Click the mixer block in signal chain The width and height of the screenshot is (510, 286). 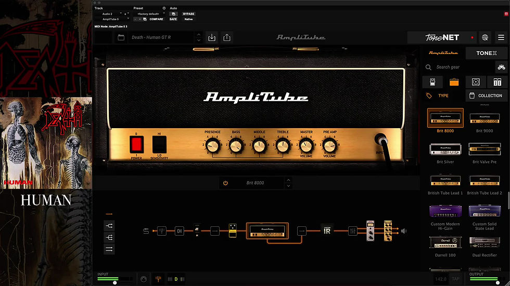pyautogui.click(x=353, y=231)
